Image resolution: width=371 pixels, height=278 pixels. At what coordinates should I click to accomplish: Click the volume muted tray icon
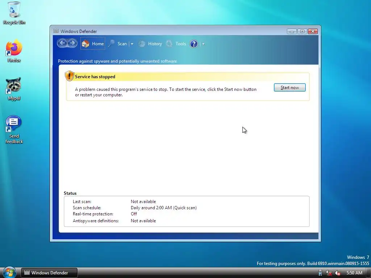(338, 273)
